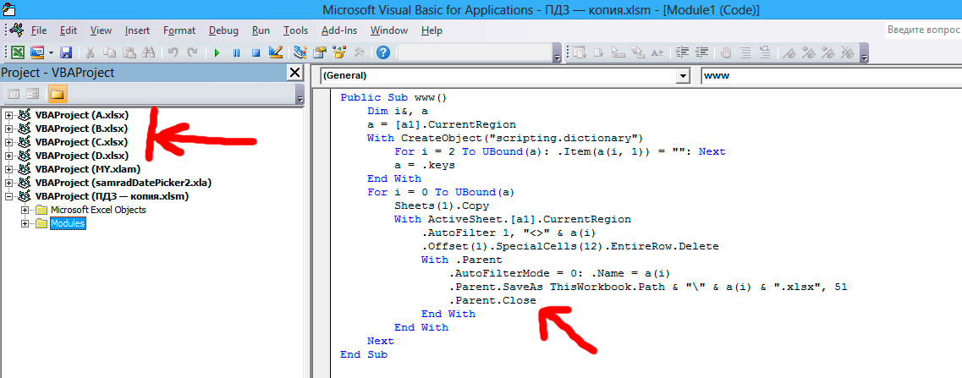This screenshot has width=962, height=378.
Task: Click the Reset stop icon
Action: pyautogui.click(x=256, y=52)
